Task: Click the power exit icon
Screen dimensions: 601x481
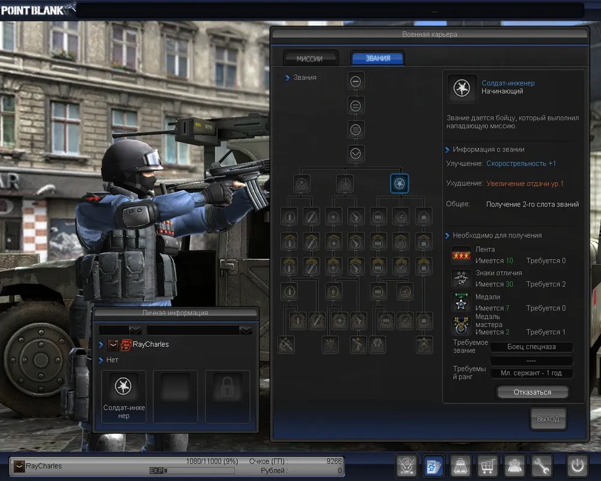Action: point(577,465)
